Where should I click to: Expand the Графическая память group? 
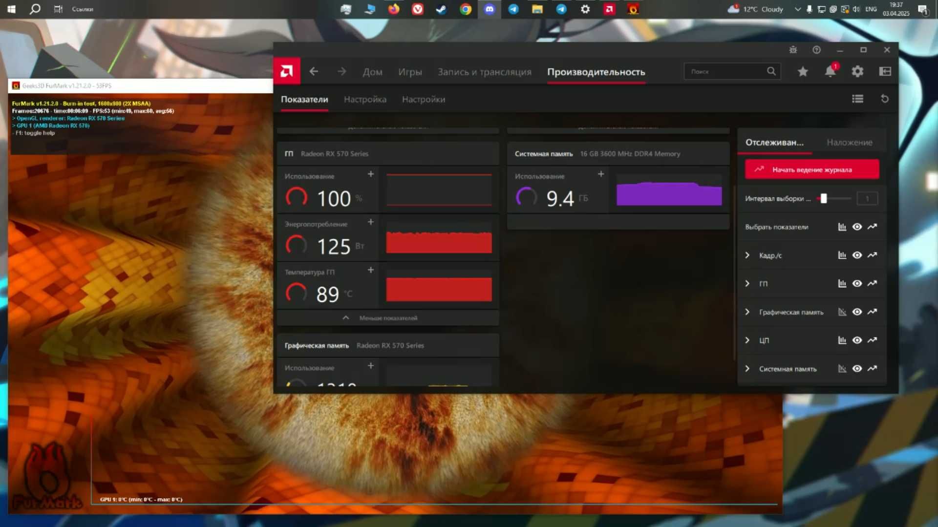pyautogui.click(x=747, y=312)
